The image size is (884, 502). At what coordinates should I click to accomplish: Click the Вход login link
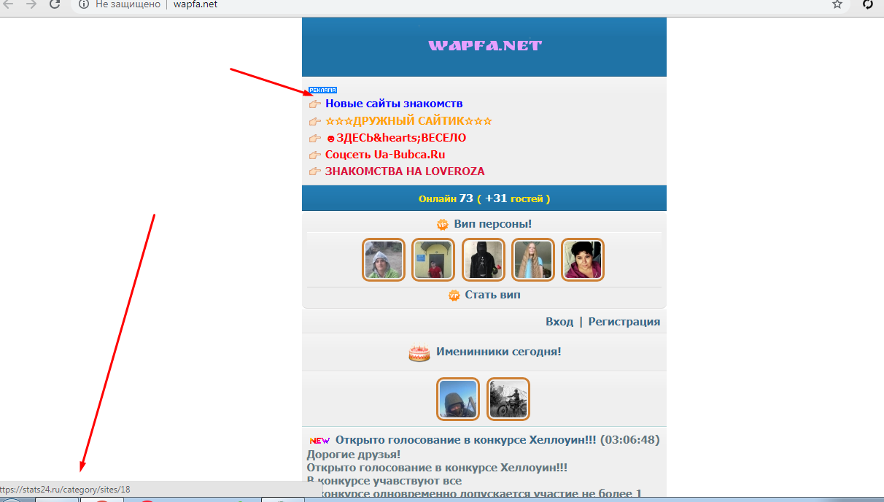[x=559, y=322]
